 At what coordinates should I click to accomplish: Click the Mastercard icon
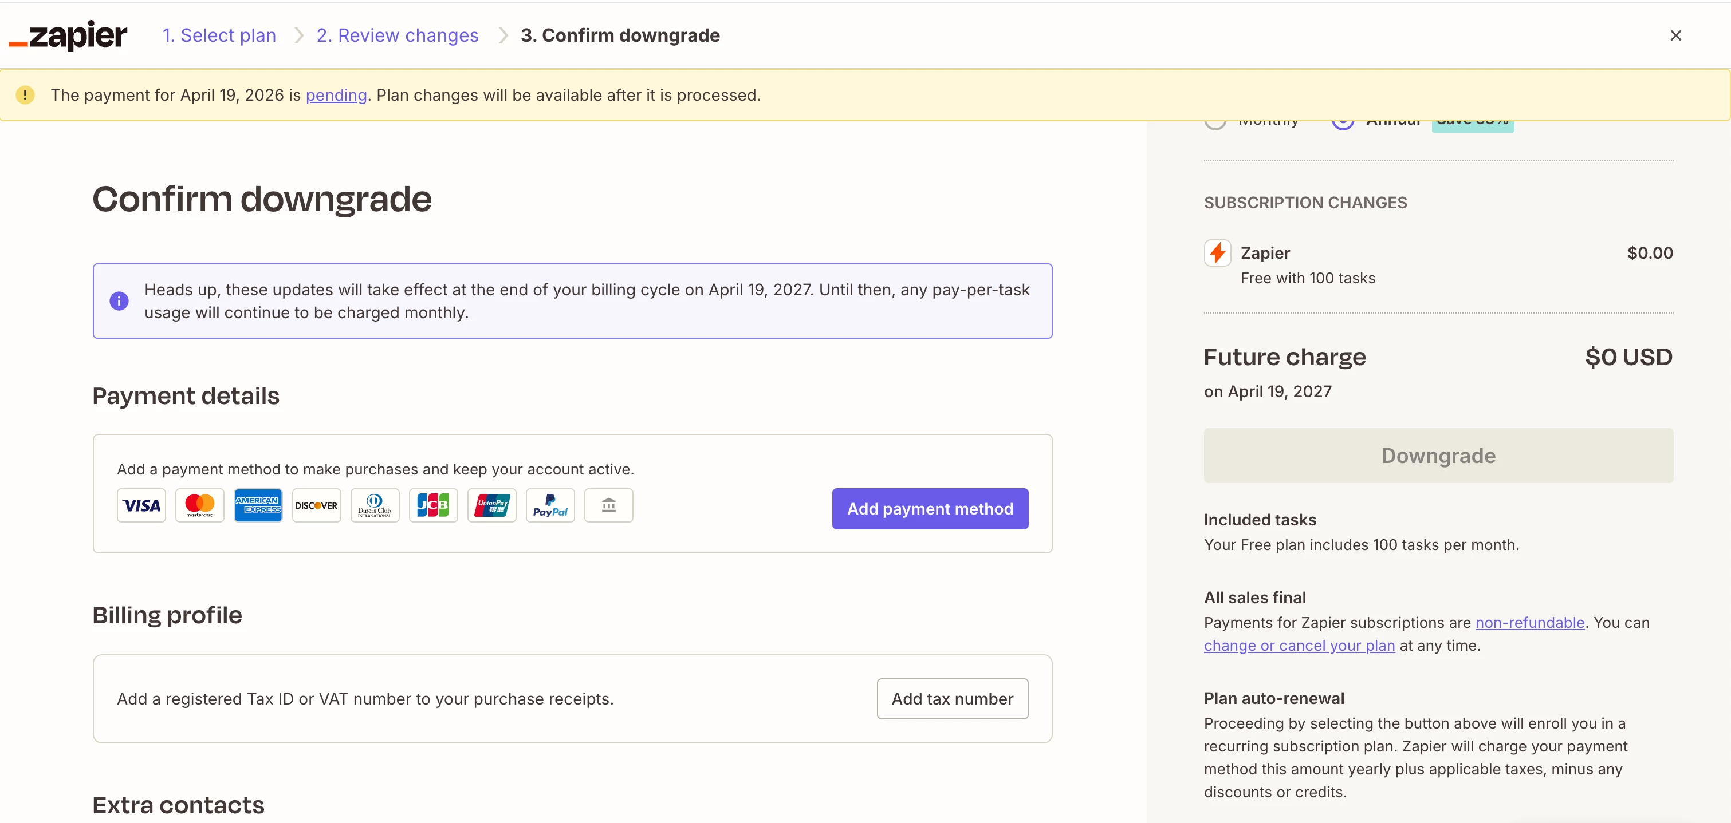[199, 505]
